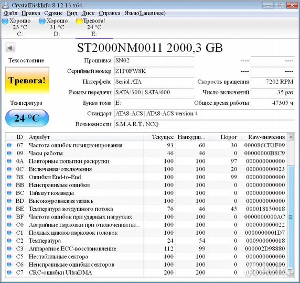300x283 pixels.
Task: Open the Вид menu
Action: click(72, 13)
